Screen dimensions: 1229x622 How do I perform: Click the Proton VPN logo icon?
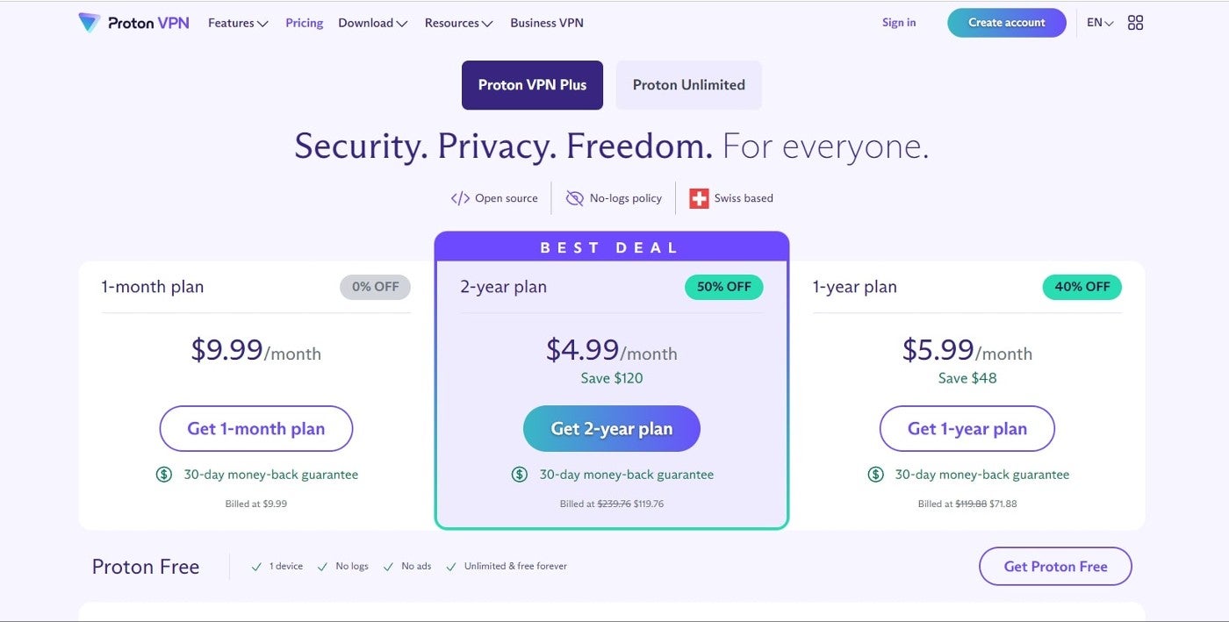(90, 23)
